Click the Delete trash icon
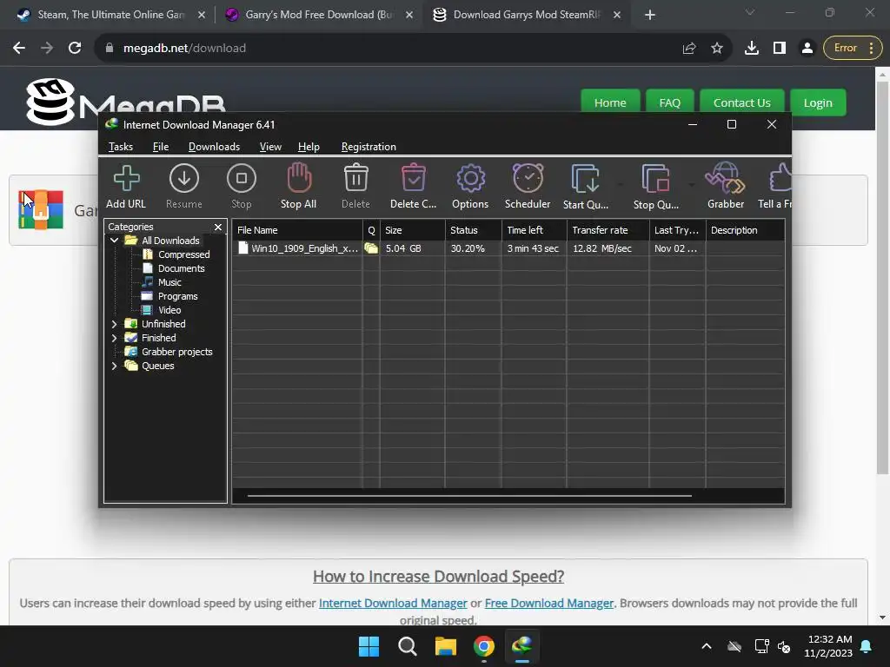The height and width of the screenshot is (667, 890). click(x=355, y=187)
